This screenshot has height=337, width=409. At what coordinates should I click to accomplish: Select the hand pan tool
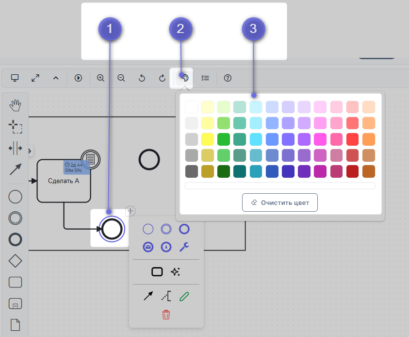[16, 104]
